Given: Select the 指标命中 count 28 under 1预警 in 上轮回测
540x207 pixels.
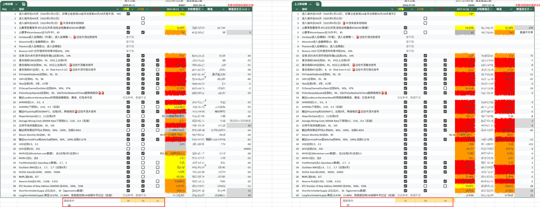Looking at the screenshot, I should tap(129, 201).
